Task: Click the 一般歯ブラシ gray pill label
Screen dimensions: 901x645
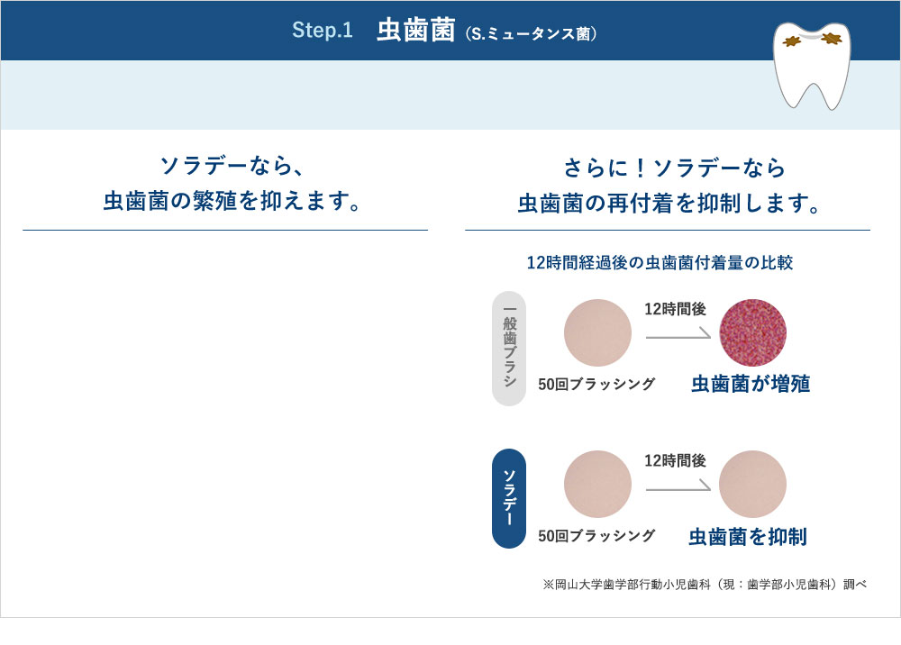Action: (509, 349)
